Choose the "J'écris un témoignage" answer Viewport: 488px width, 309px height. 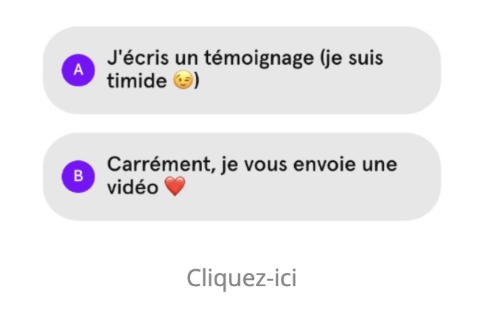coord(242,70)
